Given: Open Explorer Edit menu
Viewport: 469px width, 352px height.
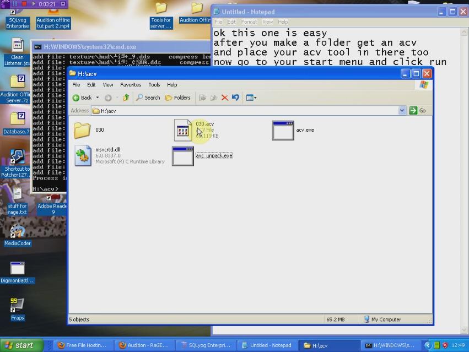Looking at the screenshot, I should click(91, 85).
